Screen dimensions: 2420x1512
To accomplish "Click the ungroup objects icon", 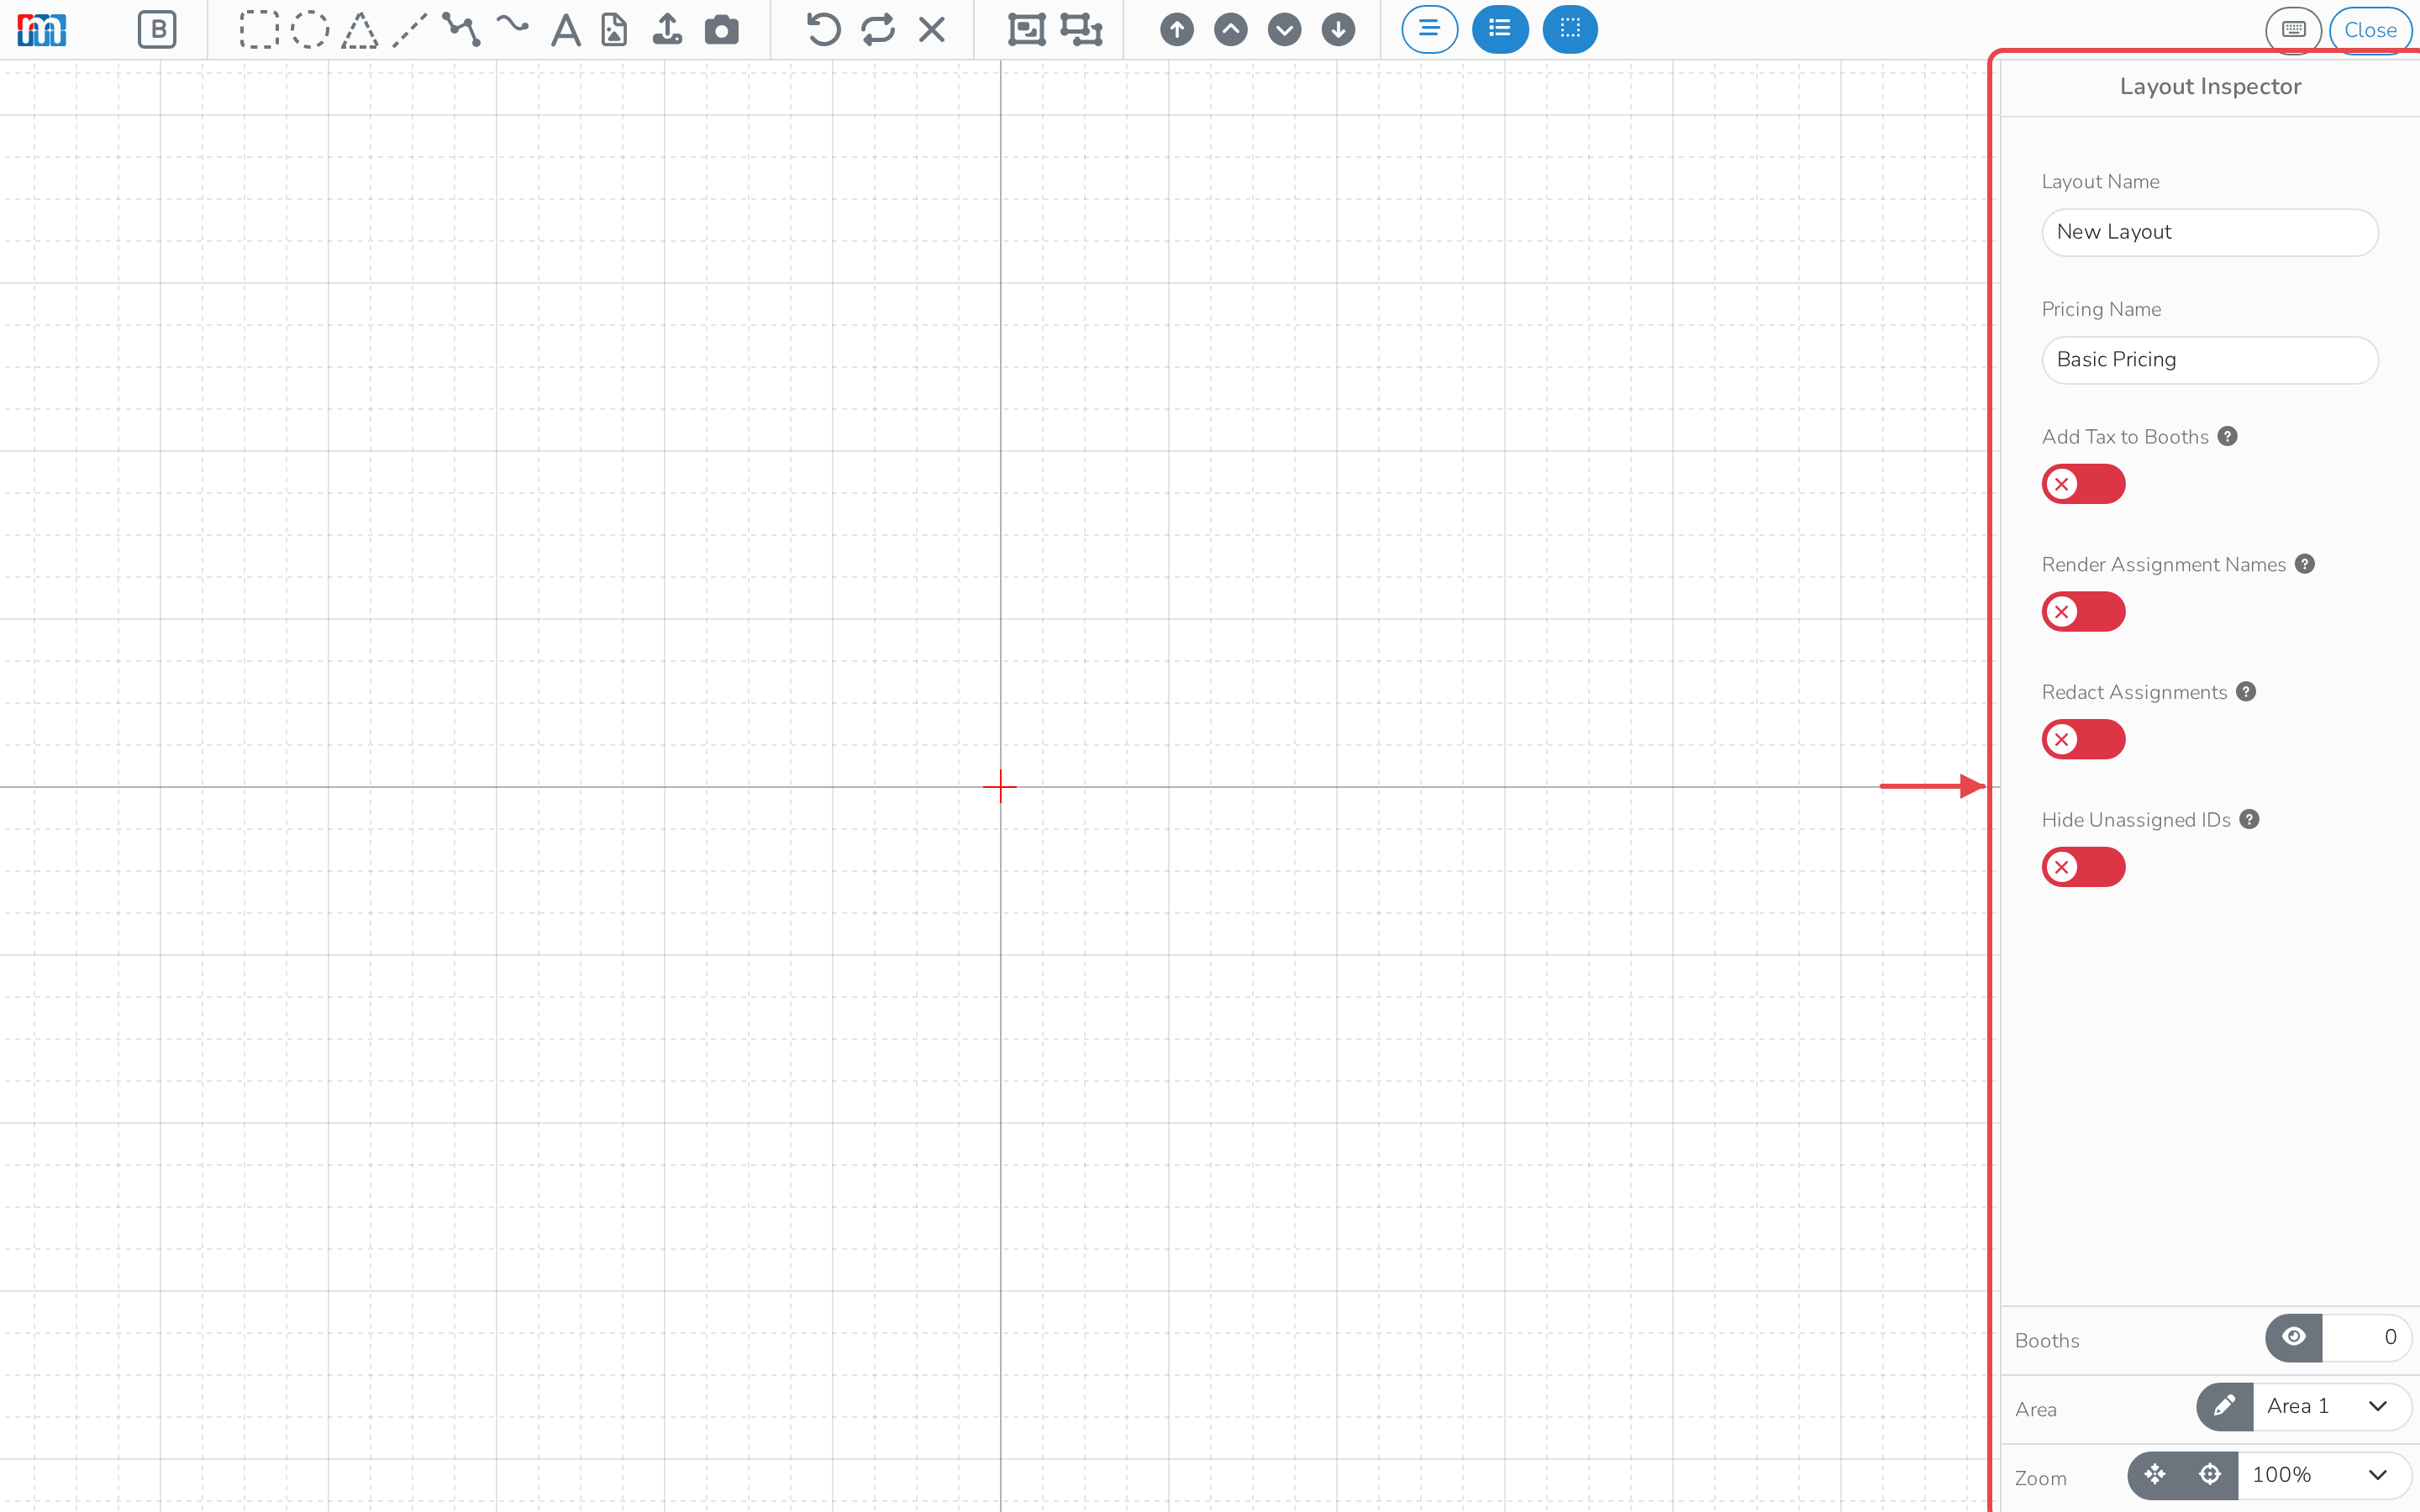I will (x=1081, y=30).
